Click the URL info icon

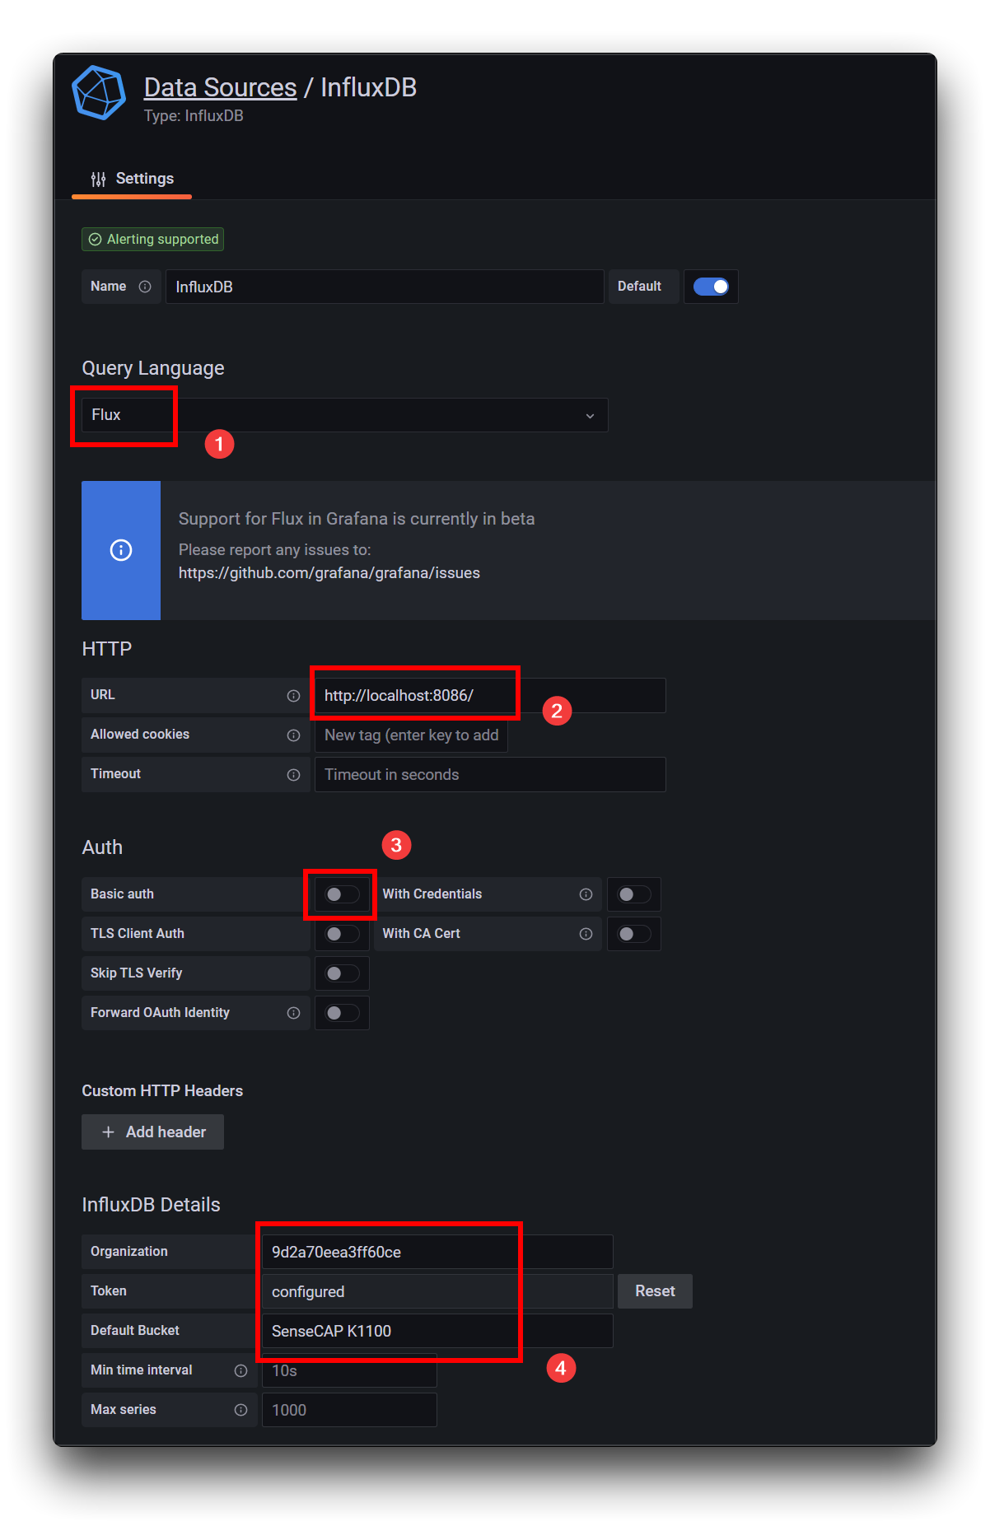tap(293, 696)
